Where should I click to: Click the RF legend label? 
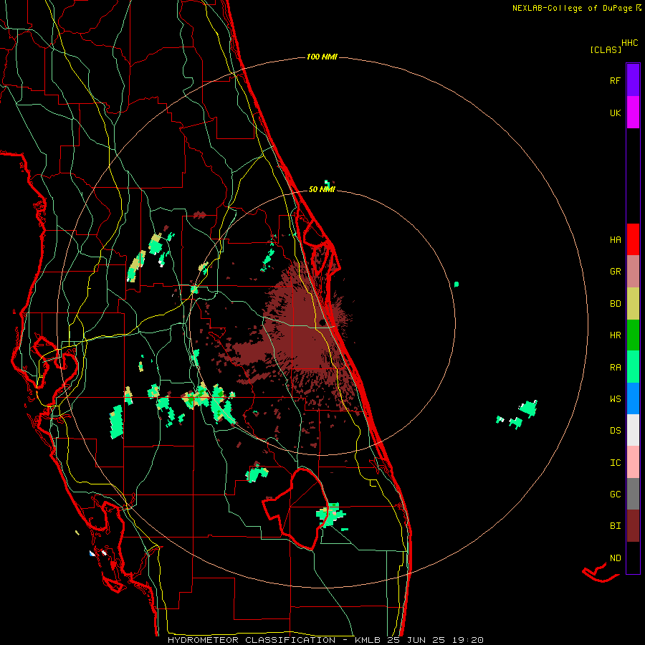(x=615, y=80)
